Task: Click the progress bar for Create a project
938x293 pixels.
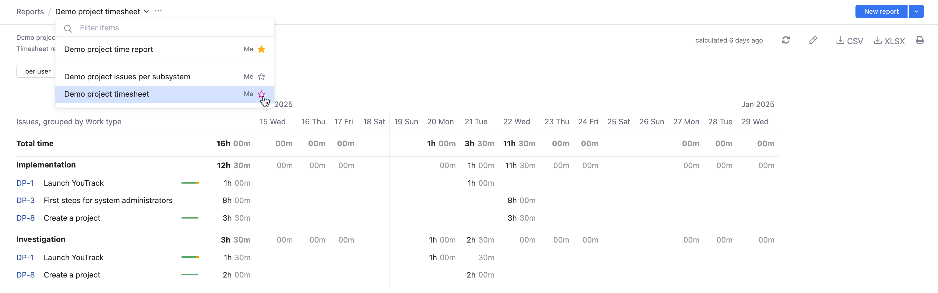Action: coord(190,218)
